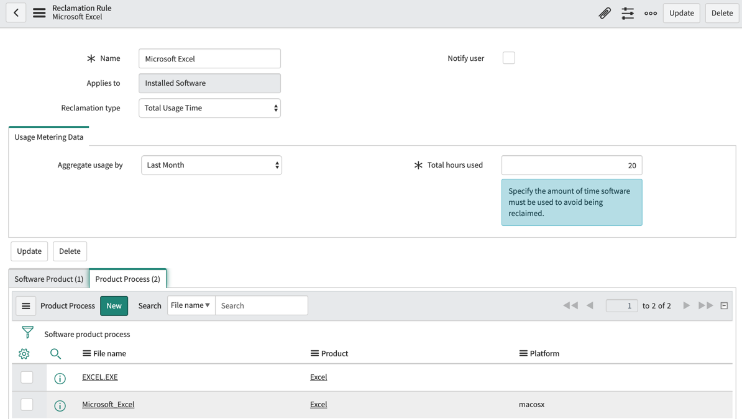The image size is (742, 419).
Task: Click the Applies to read-only field
Action: coord(209,83)
